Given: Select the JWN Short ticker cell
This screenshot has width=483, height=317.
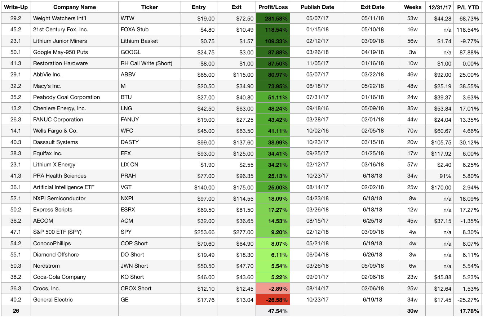Looking at the screenshot, I should 150,266.
